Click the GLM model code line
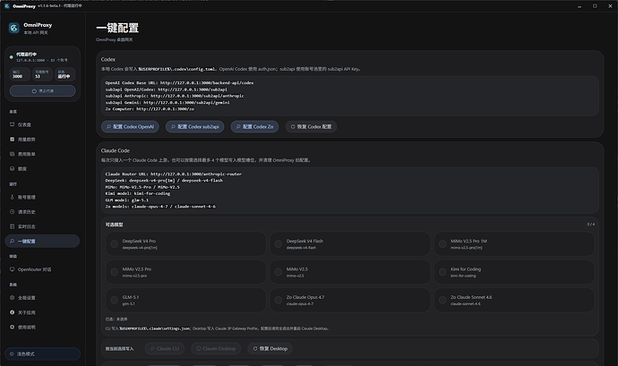This screenshot has height=366, width=618. click(127, 200)
